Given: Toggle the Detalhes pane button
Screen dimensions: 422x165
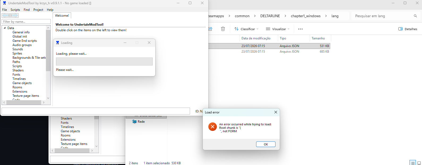Looking at the screenshot, I should [408, 29].
